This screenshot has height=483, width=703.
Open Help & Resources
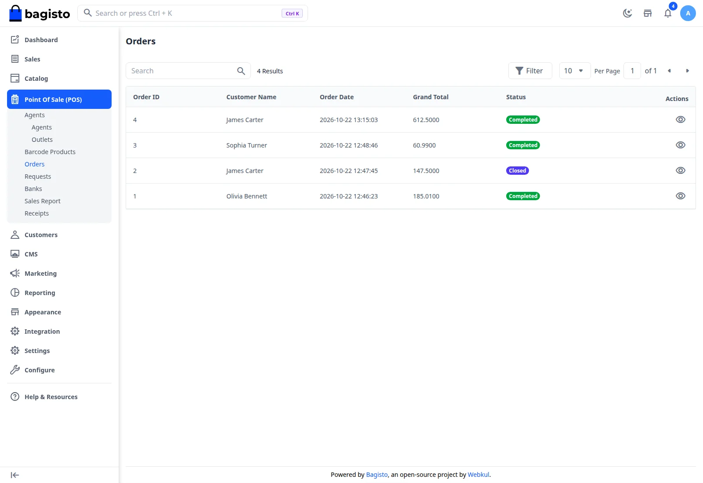(59, 396)
